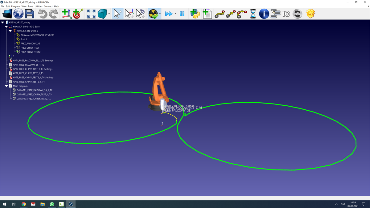Screen dimensions: 370x208
Task: Add a linear move instruction
Action: [x=231, y=14]
